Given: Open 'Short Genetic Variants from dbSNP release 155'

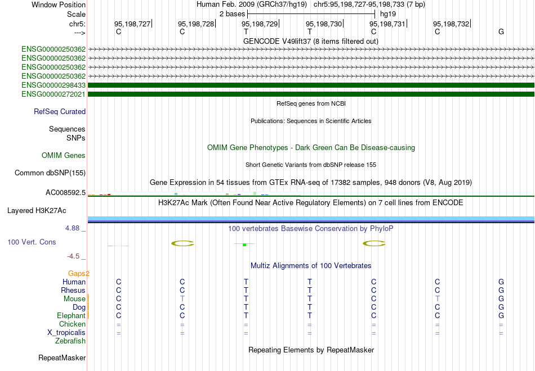Looking at the screenshot, I should 311,165.
